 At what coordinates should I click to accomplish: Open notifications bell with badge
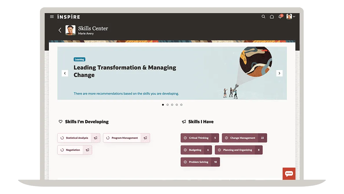pos(280,17)
